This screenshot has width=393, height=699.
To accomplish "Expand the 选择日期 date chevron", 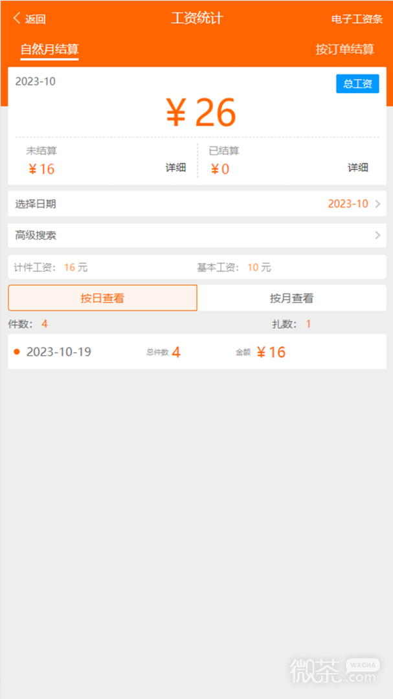I will point(377,204).
